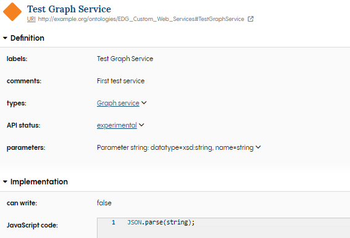Click the Parameter string datatype text
Screen dimensions: 350x238
pyautogui.click(x=175, y=147)
